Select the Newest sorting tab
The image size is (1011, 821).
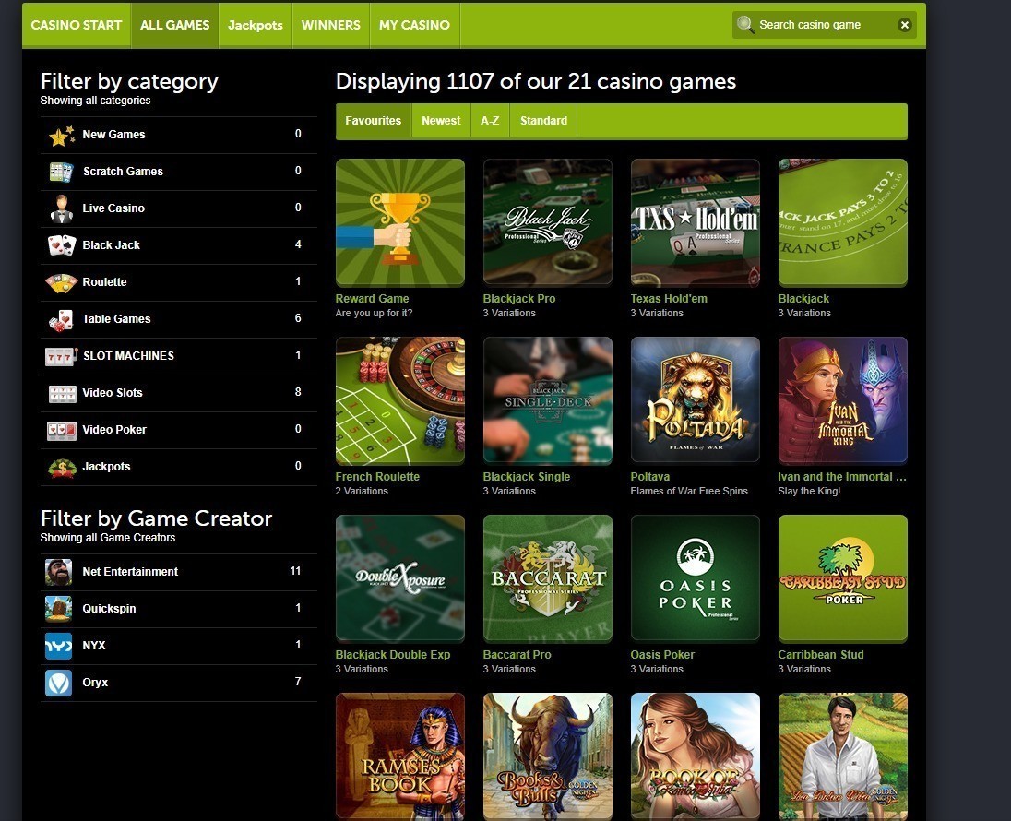point(441,120)
